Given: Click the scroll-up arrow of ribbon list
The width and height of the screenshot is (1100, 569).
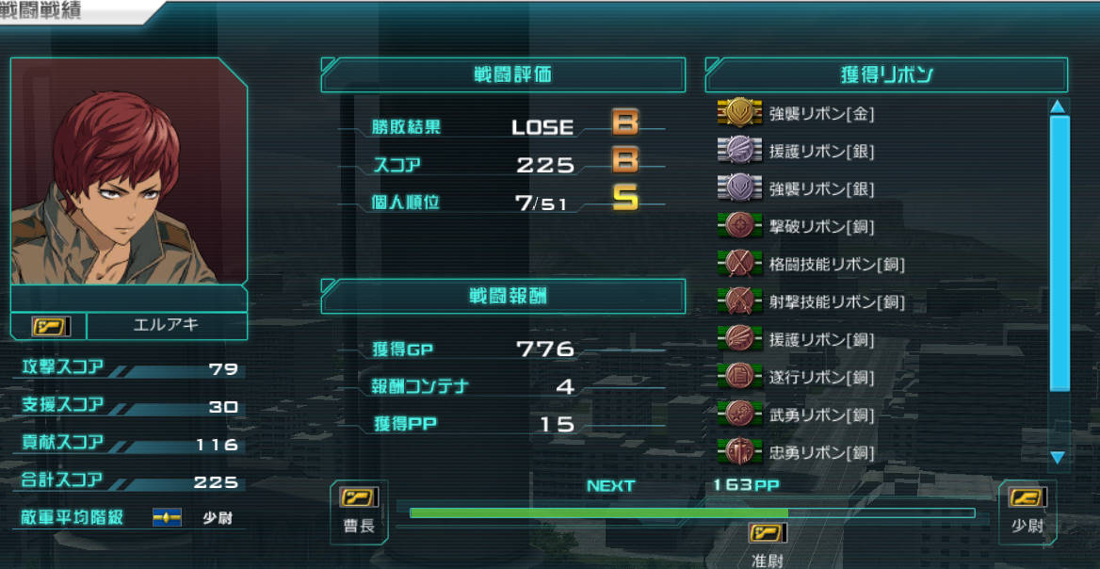Looking at the screenshot, I should (1058, 106).
